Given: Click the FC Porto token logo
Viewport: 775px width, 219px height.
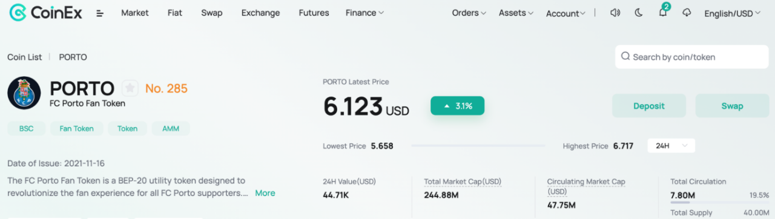Looking at the screenshot, I should click(24, 93).
